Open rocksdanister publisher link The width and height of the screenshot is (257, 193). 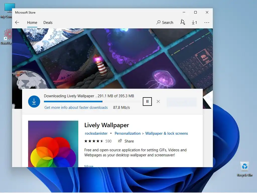pyautogui.click(x=96, y=133)
